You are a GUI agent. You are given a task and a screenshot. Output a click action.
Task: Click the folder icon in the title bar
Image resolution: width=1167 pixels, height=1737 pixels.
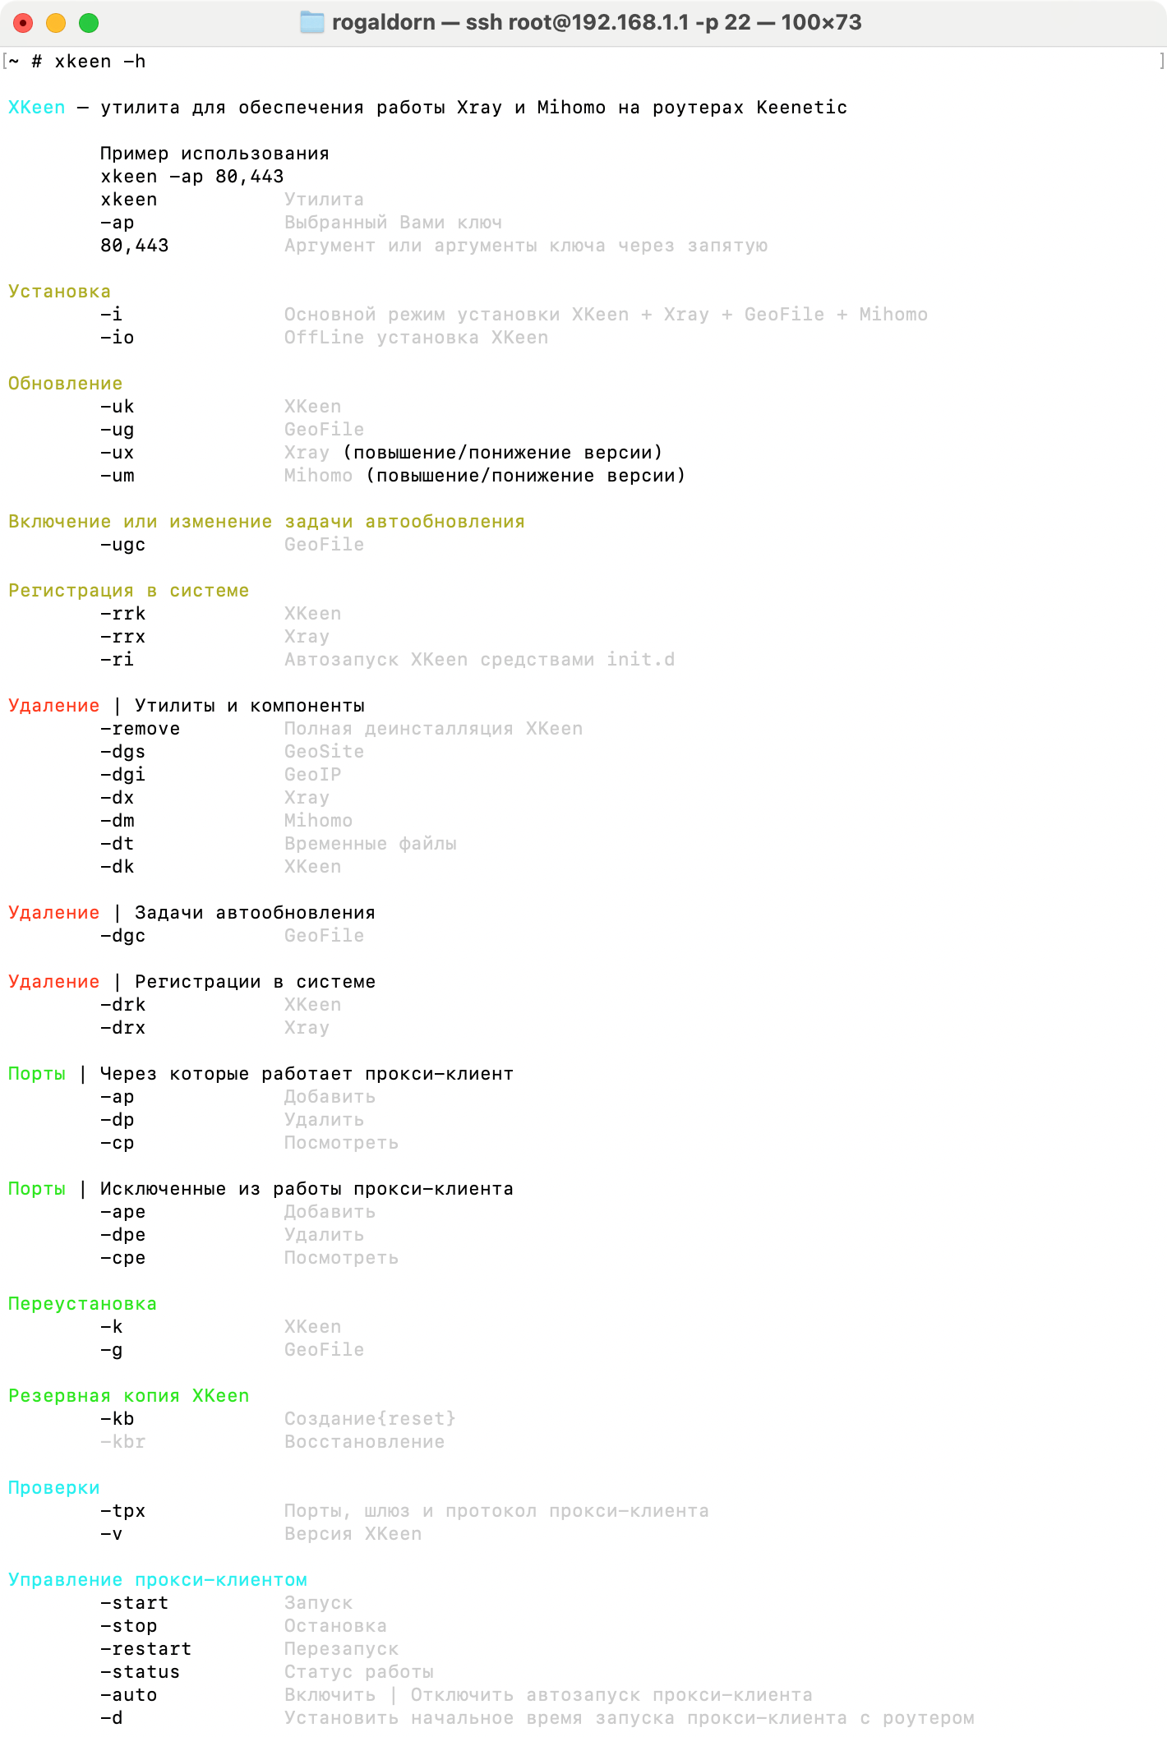tap(311, 22)
